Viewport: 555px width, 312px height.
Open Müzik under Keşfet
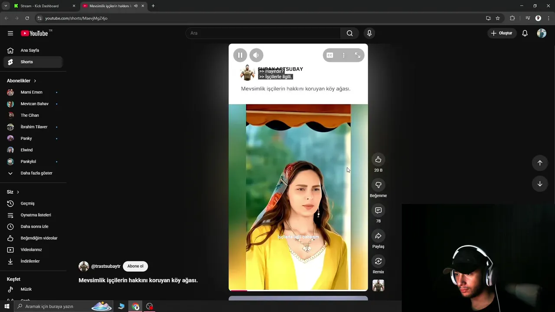[33, 289]
